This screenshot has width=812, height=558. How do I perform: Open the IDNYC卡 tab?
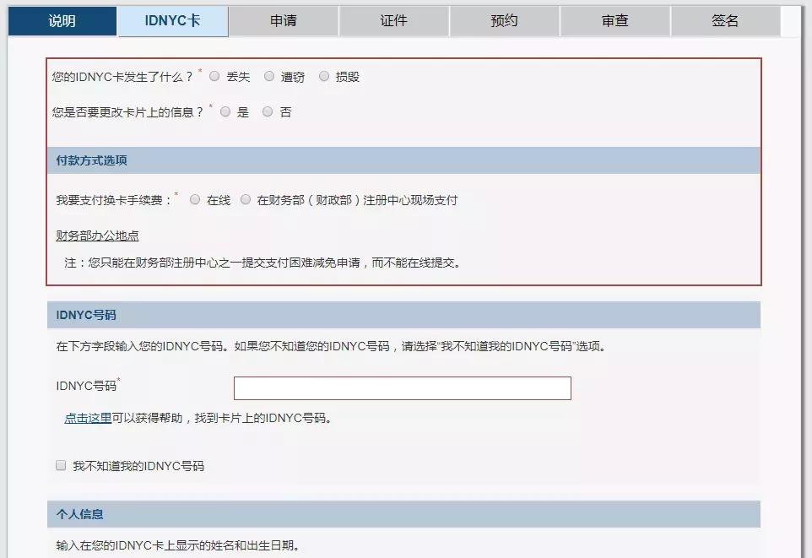point(173,21)
